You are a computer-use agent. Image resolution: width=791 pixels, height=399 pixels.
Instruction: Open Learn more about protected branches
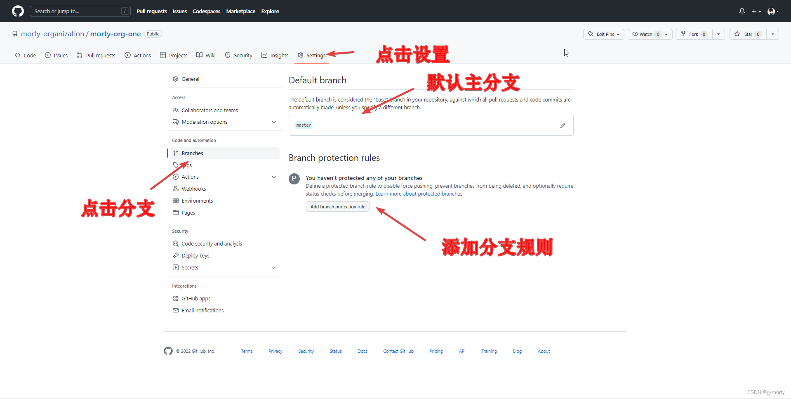coord(419,194)
